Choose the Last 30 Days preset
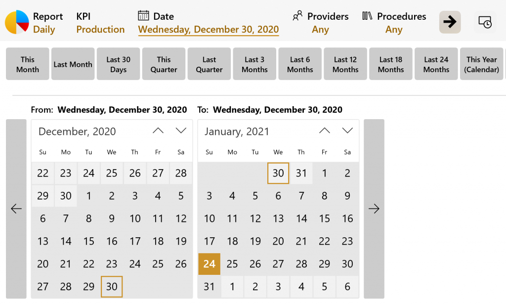Image resolution: width=506 pixels, height=307 pixels. click(x=119, y=64)
